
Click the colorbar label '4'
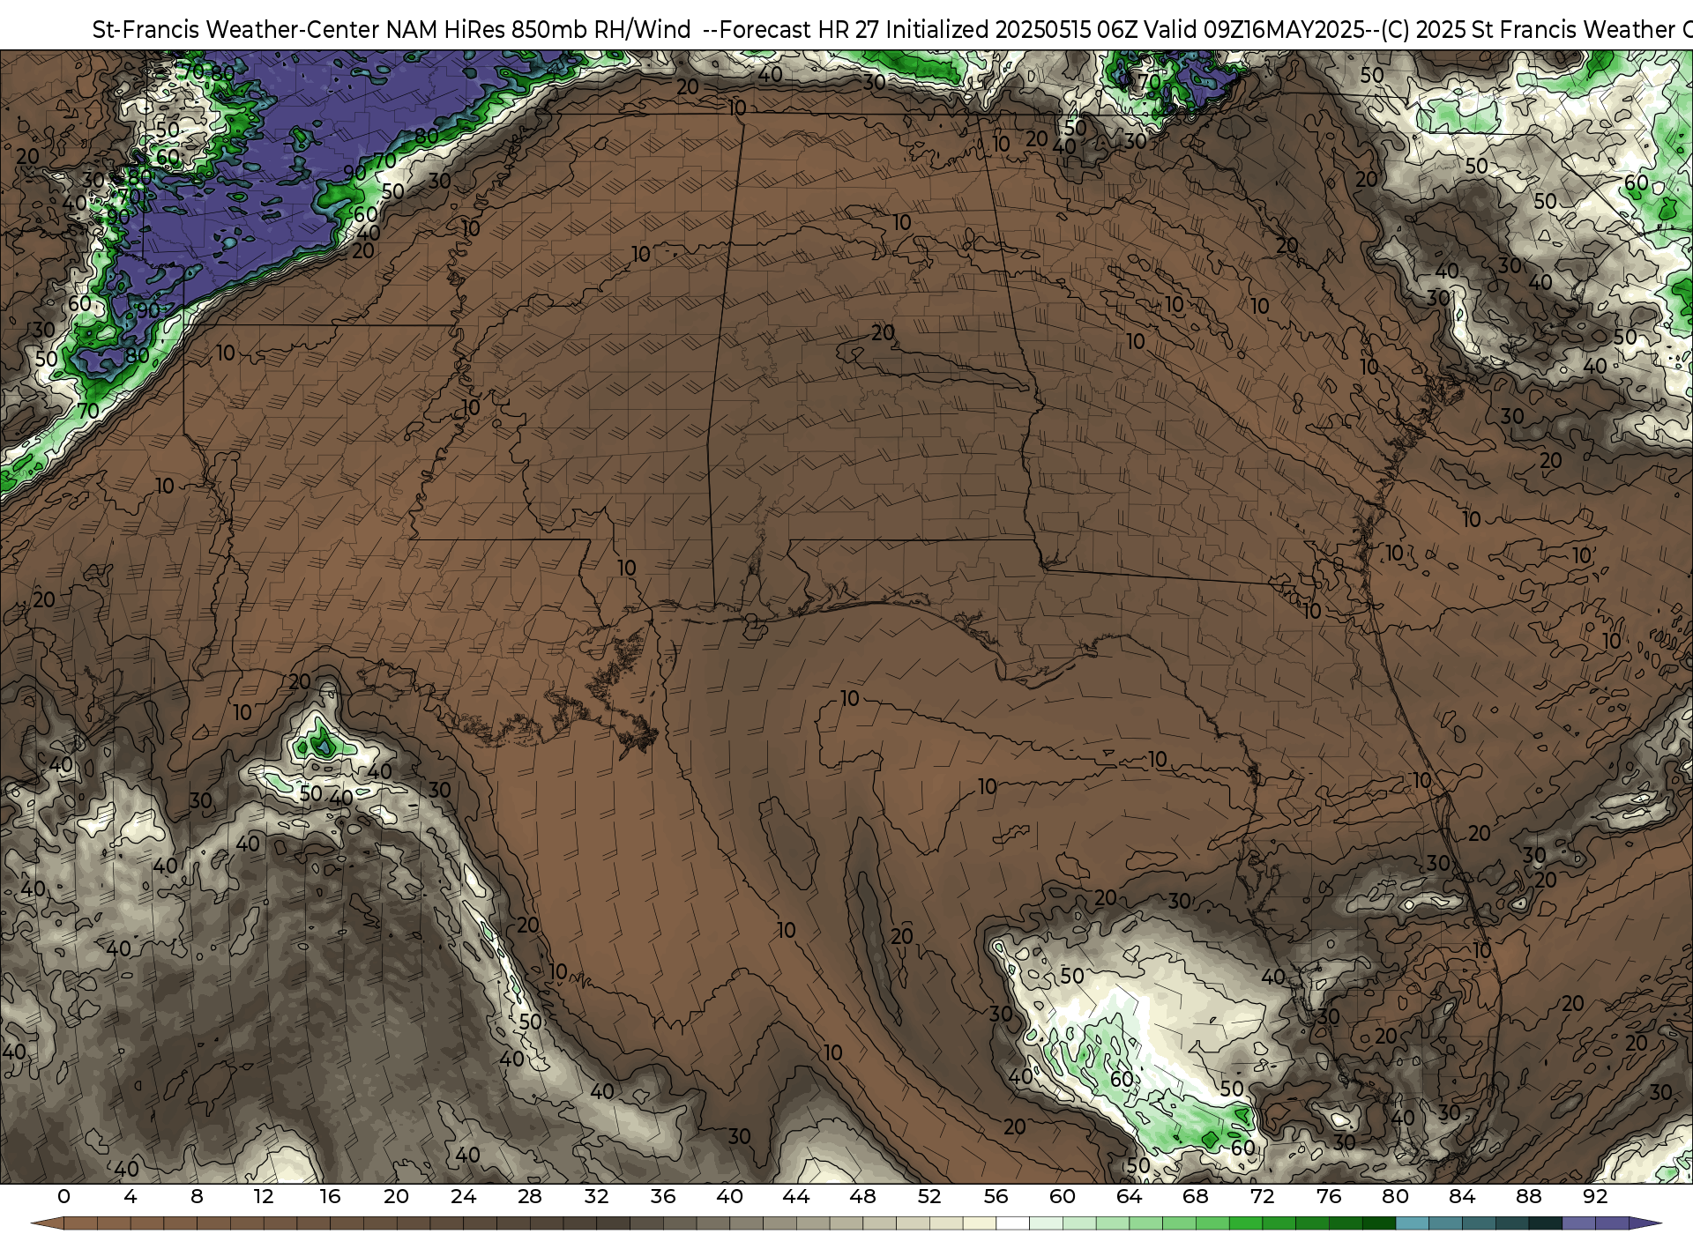(x=131, y=1197)
